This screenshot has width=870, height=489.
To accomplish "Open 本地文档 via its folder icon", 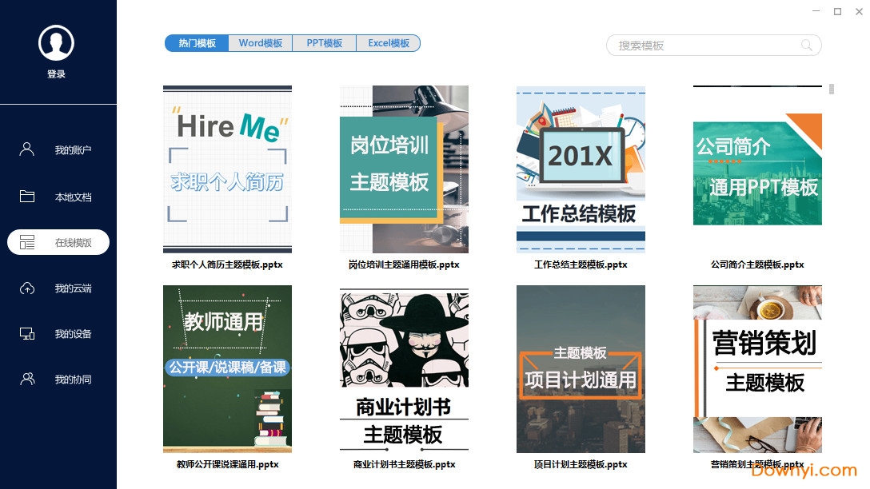I will point(26,196).
